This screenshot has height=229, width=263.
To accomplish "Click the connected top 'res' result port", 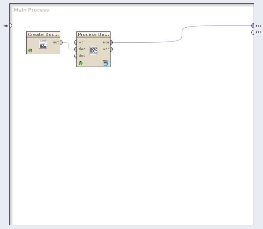I will (253, 25).
